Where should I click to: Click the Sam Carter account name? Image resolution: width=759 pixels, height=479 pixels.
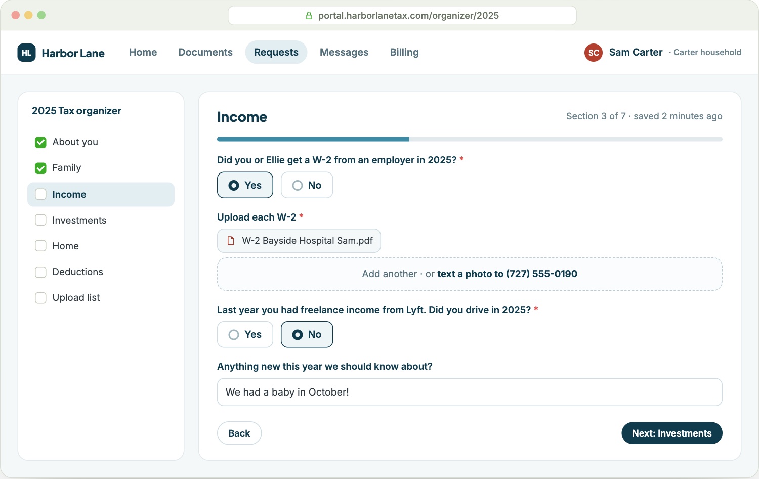[636, 52]
